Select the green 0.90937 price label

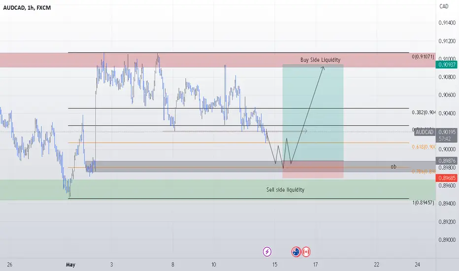[x=446, y=65]
